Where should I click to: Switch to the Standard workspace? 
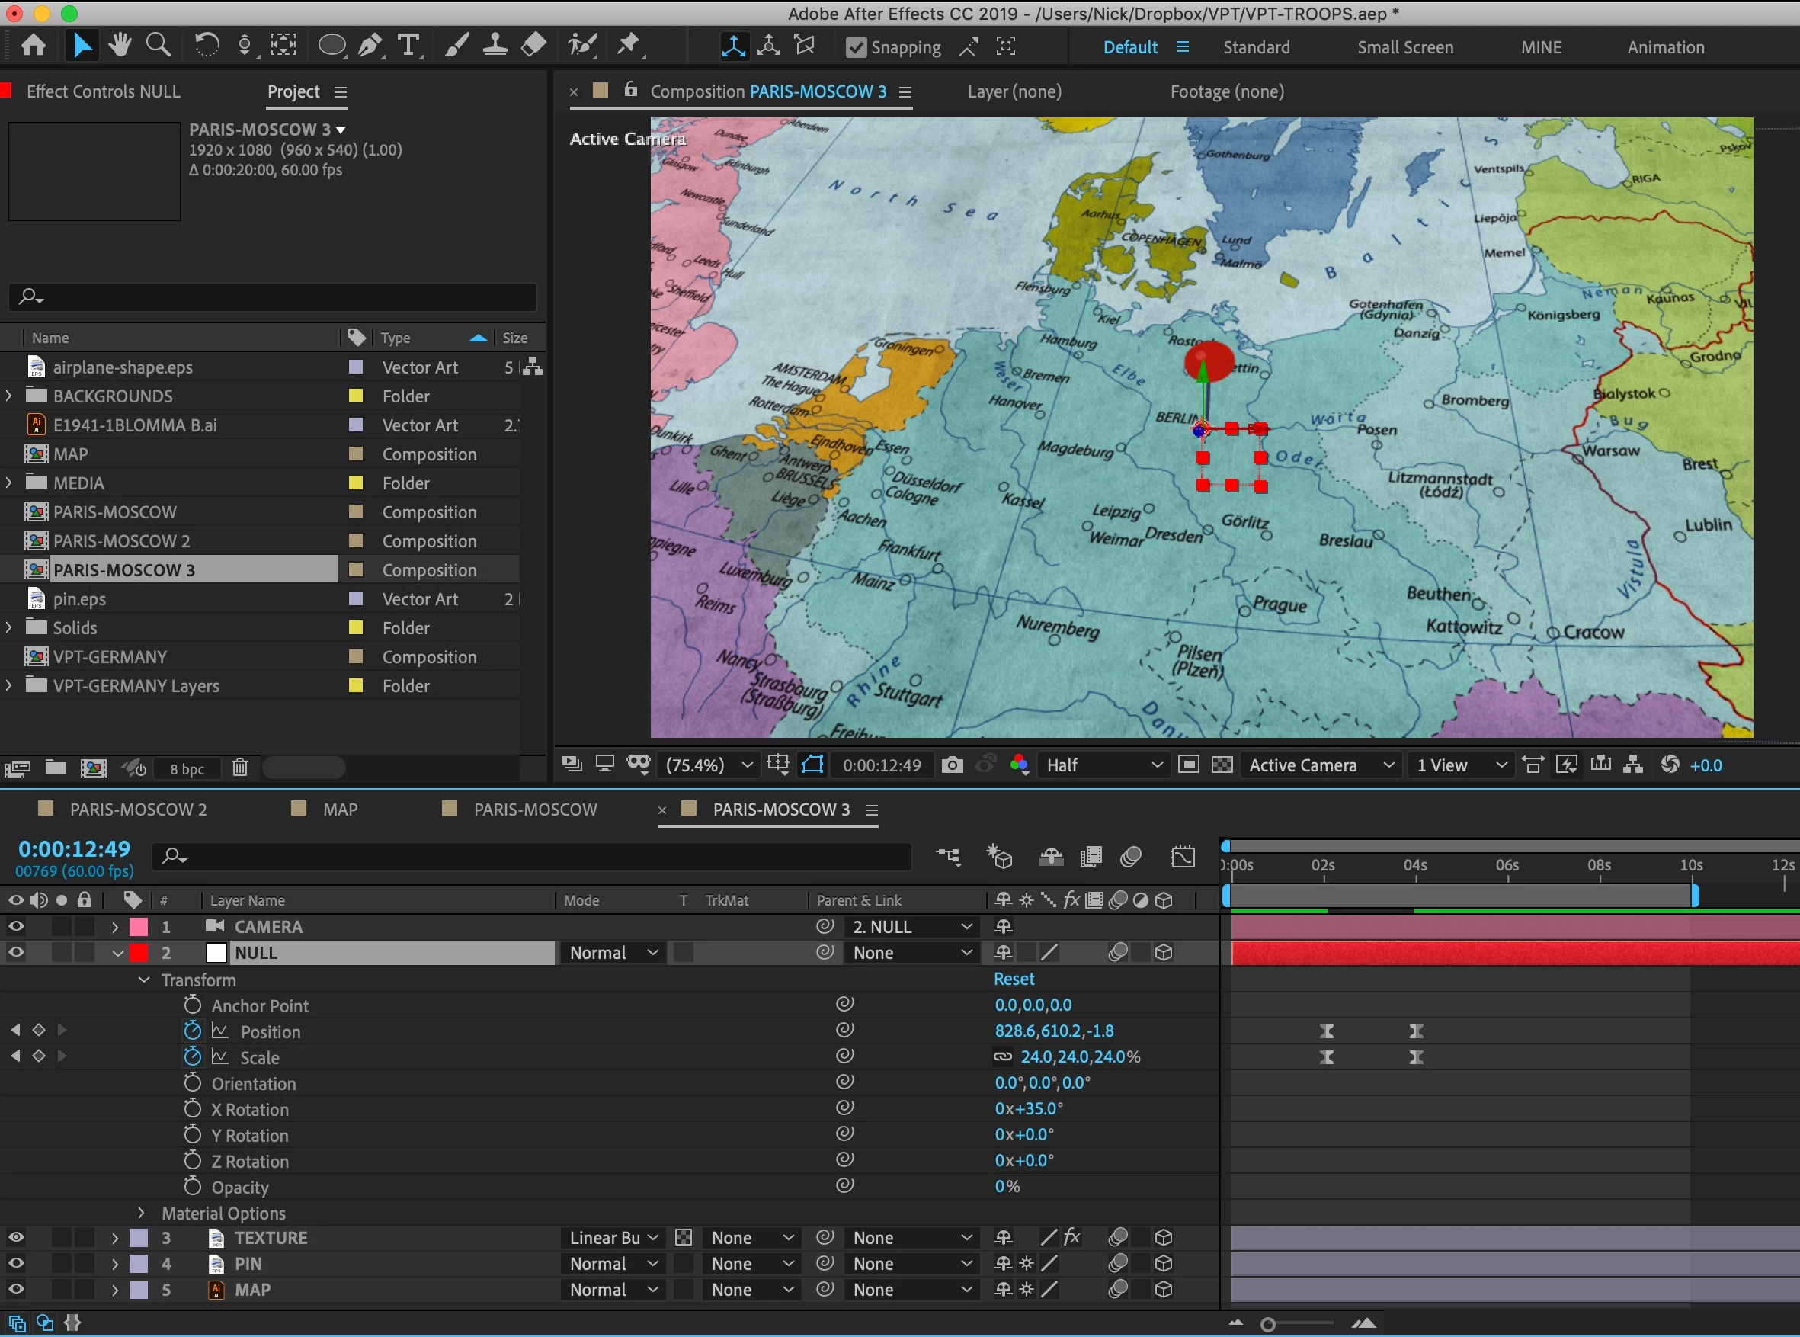point(1256,48)
